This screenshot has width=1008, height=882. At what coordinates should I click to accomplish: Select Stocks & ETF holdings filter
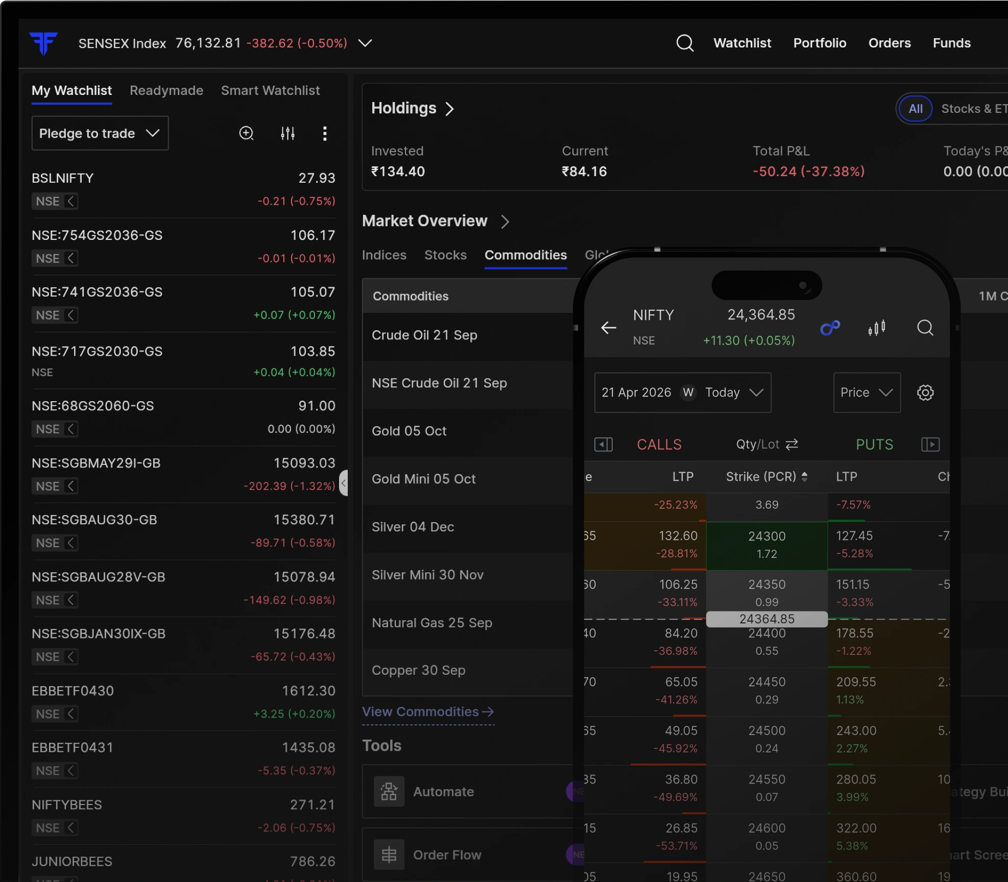coord(975,109)
